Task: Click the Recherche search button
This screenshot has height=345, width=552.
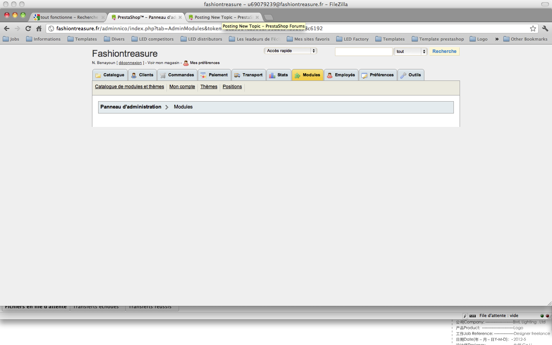Action: coord(444,51)
